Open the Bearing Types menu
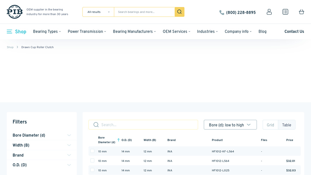This screenshot has width=311, height=175. (47, 32)
